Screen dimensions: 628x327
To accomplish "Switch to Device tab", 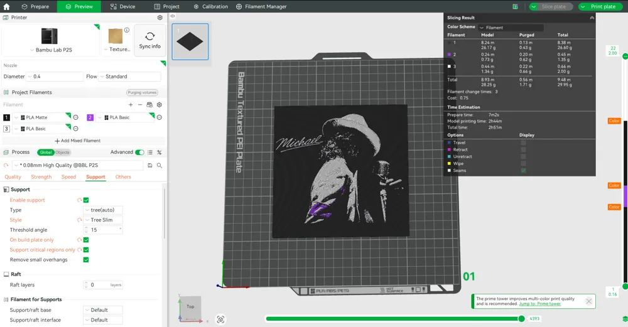I will [123, 6].
